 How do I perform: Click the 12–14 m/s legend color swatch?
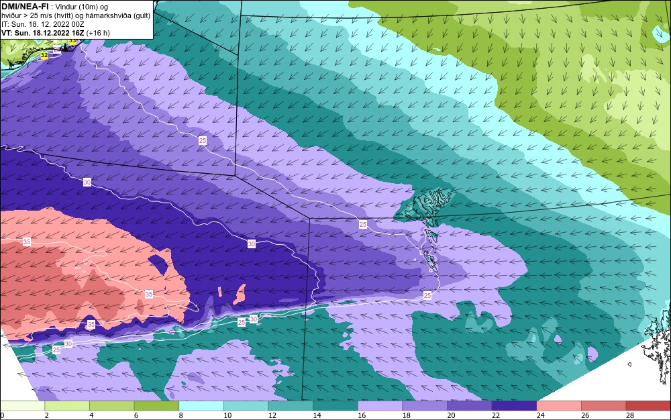(x=291, y=406)
